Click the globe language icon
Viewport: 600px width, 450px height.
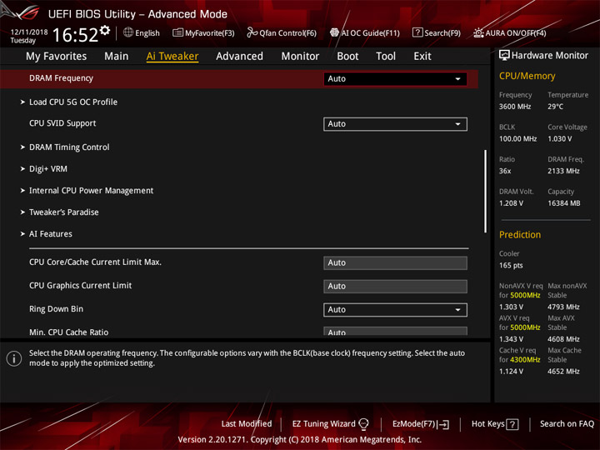[x=128, y=32]
